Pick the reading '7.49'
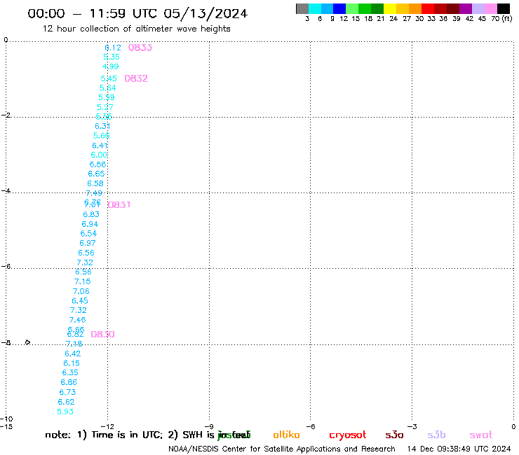Screen dimensions: 519x455 (94, 193)
